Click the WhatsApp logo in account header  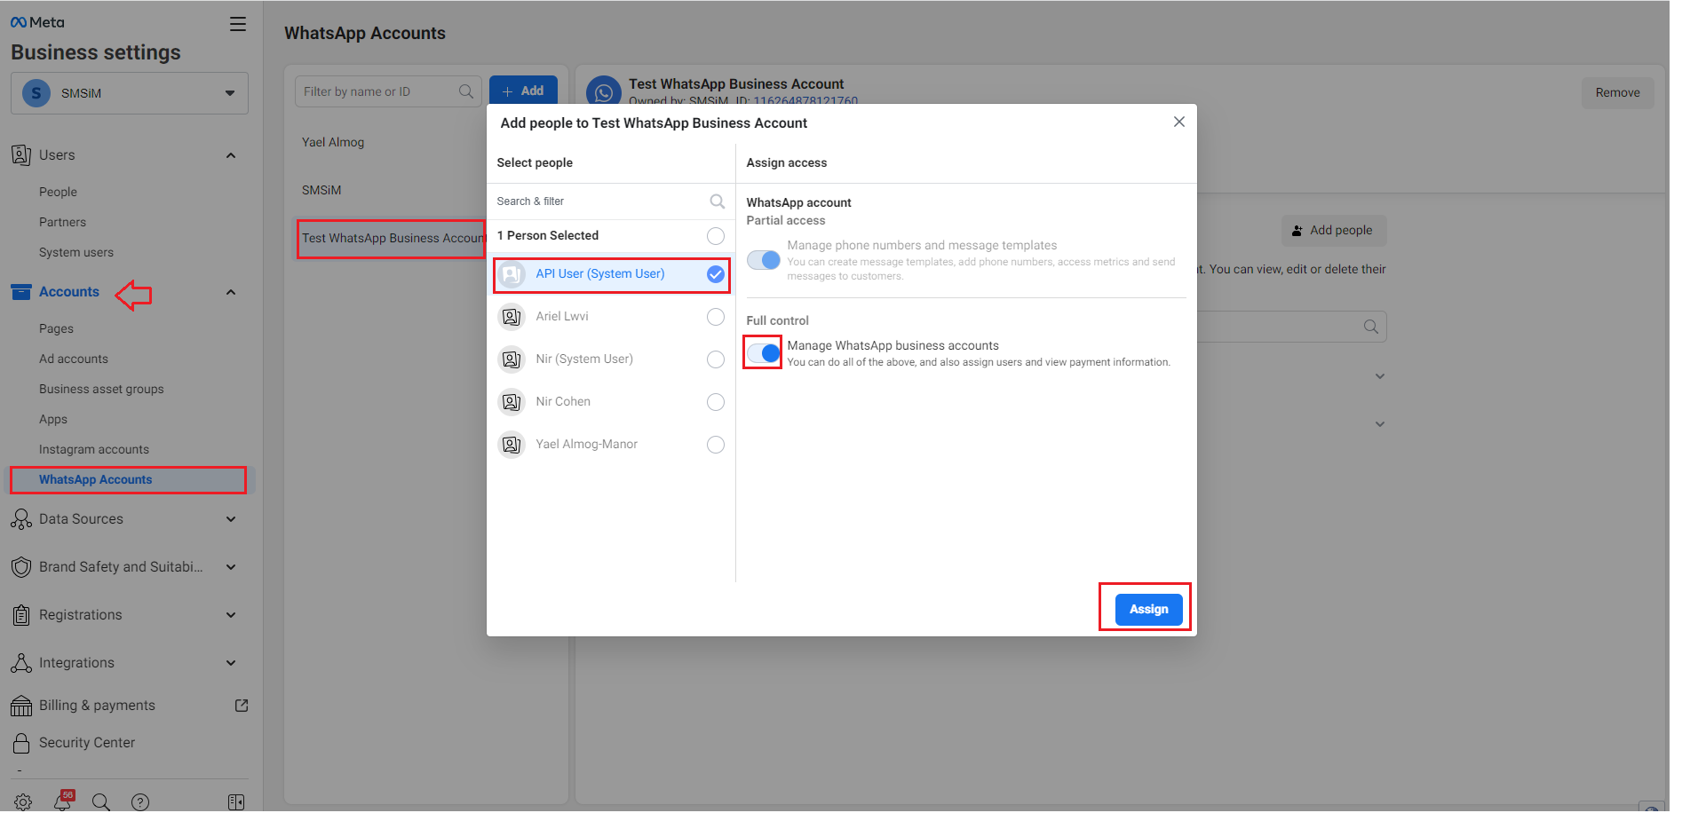pos(604,92)
